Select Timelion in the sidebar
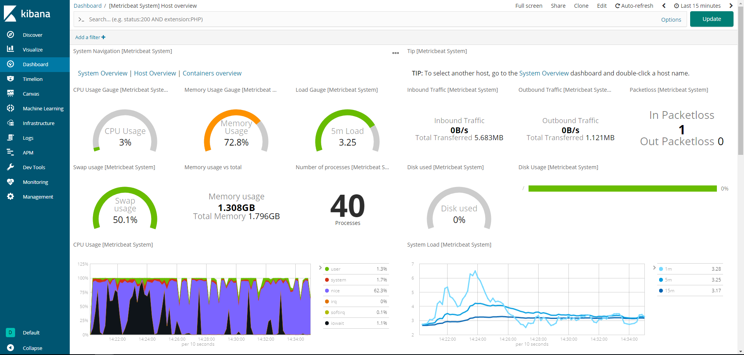744x355 pixels. [33, 79]
